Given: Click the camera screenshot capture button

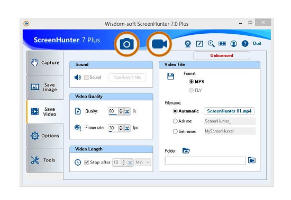Looking at the screenshot, I should click(x=127, y=44).
